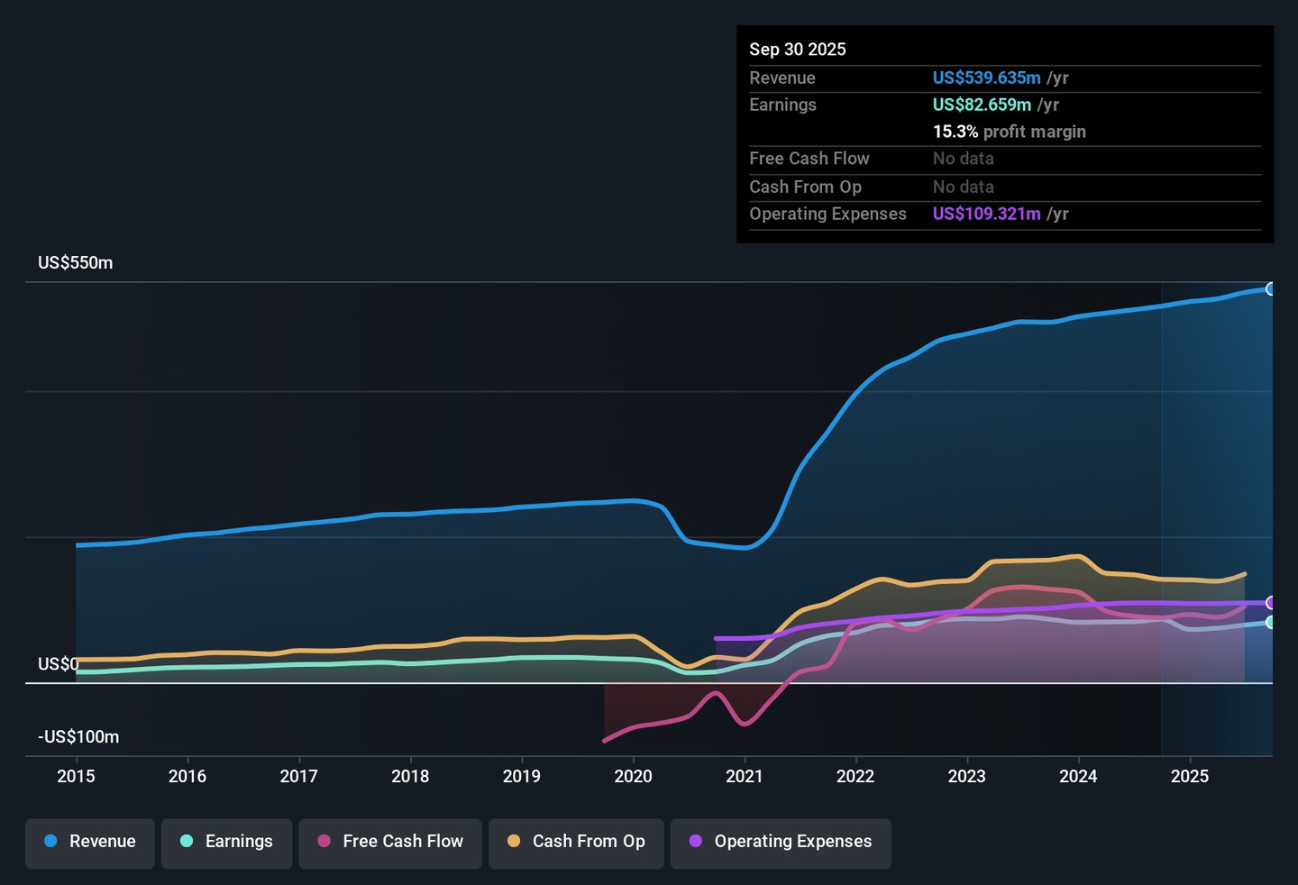The height and width of the screenshot is (885, 1298).
Task: Click the US$109.321m operating expenses value
Action: (x=986, y=214)
